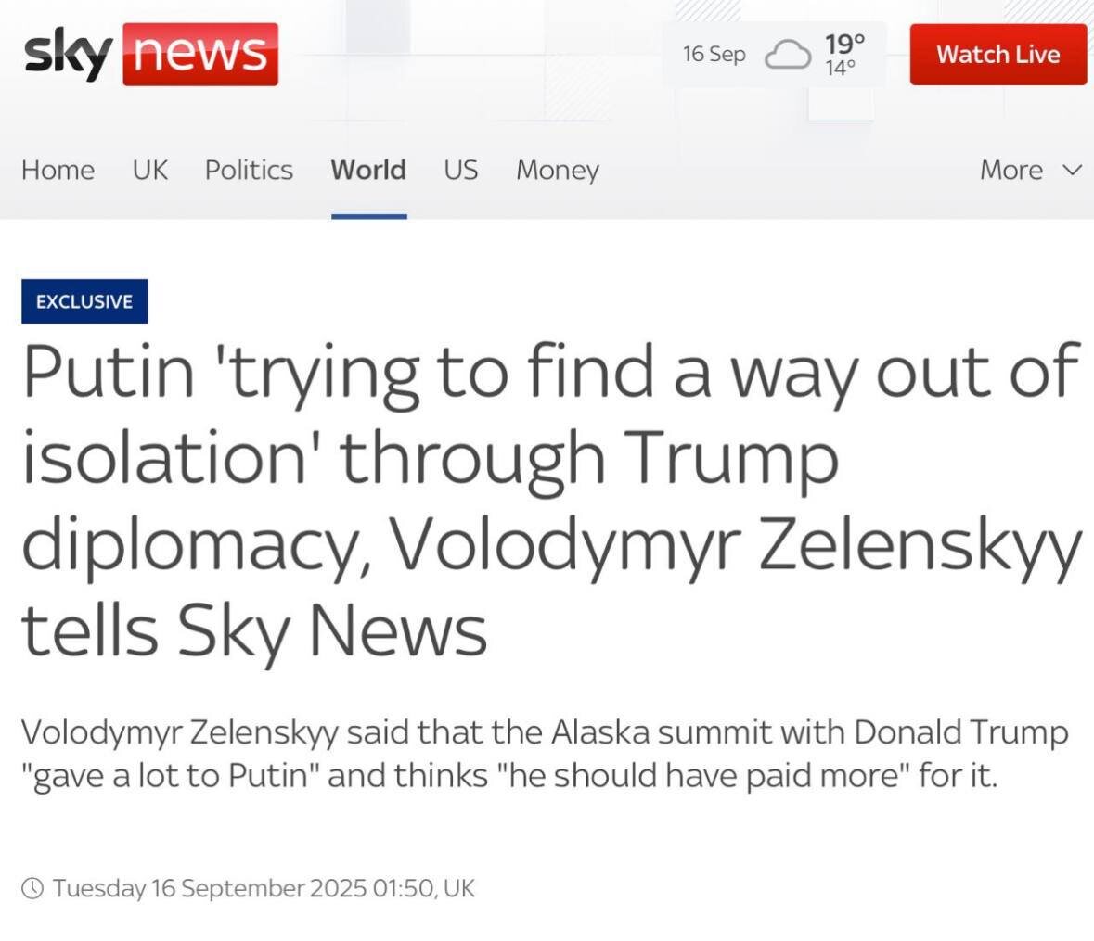
Task: Click the 16 Sep date in header
Action: coord(714,54)
